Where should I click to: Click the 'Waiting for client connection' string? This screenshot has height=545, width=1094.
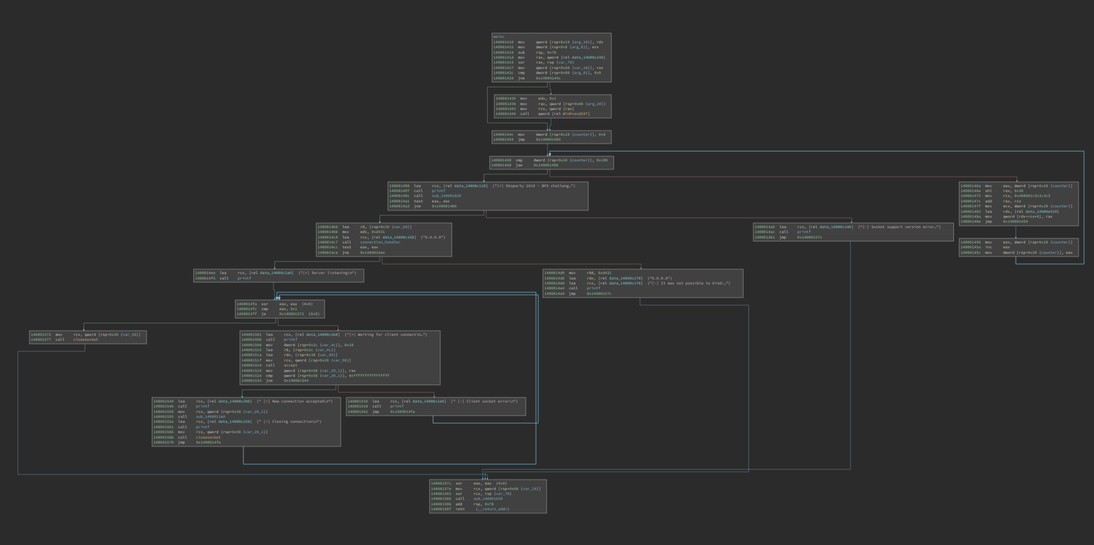(386, 335)
